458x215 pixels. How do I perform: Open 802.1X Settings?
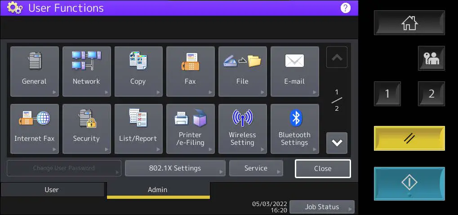pyautogui.click(x=175, y=168)
